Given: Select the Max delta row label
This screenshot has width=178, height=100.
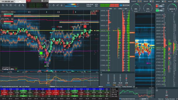Looking at the screenshot, I should pyautogui.click(x=114, y=96).
